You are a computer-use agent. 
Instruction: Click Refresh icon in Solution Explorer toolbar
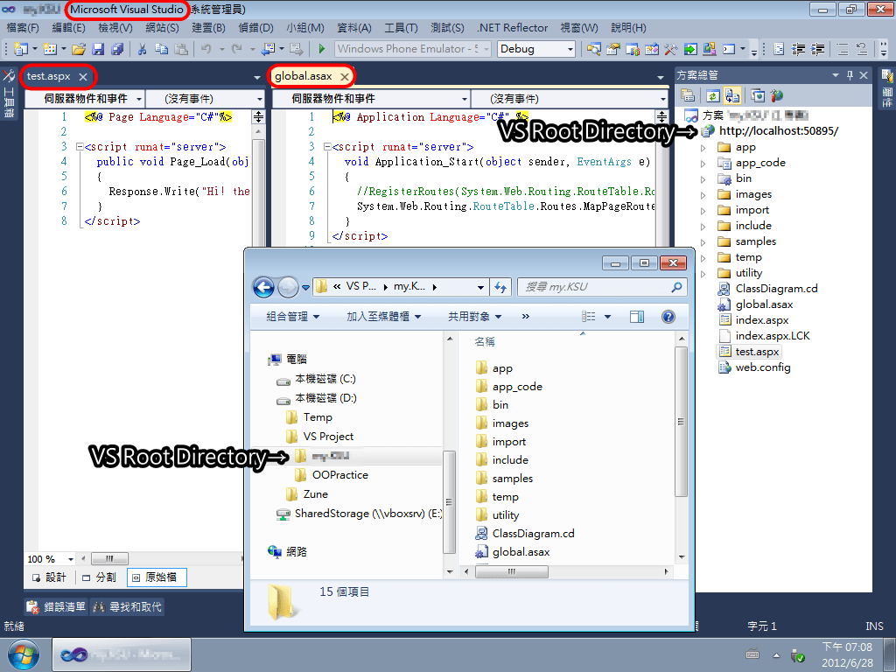[712, 95]
